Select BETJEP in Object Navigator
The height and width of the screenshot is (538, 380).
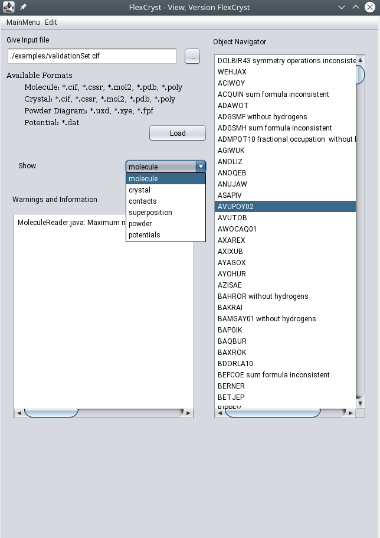click(x=286, y=397)
